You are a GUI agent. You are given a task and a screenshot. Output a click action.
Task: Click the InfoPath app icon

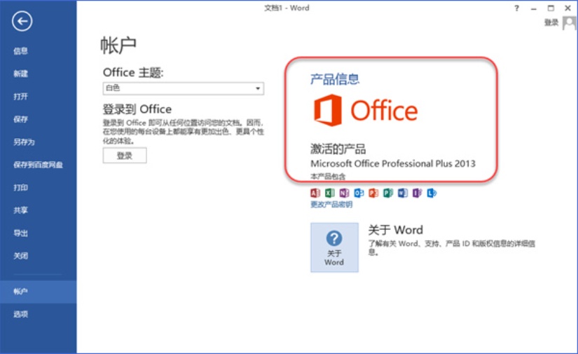(x=417, y=193)
